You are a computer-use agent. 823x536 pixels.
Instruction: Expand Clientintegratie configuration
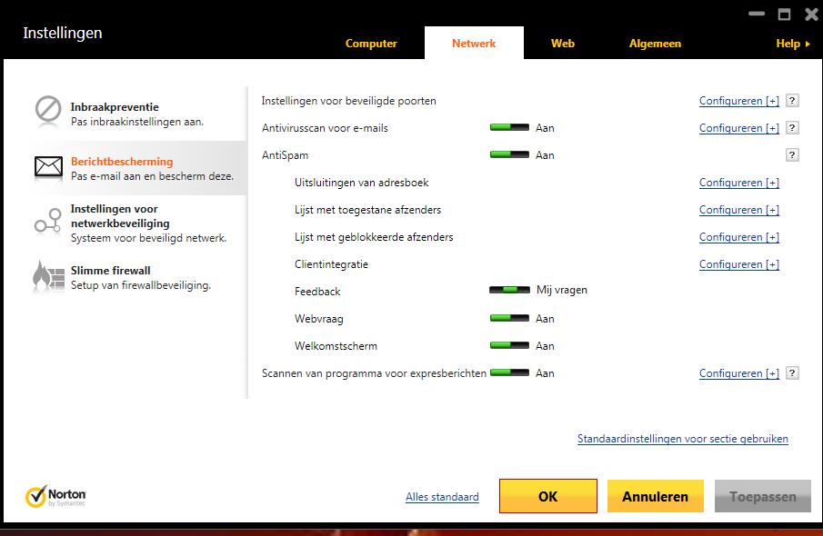click(738, 264)
